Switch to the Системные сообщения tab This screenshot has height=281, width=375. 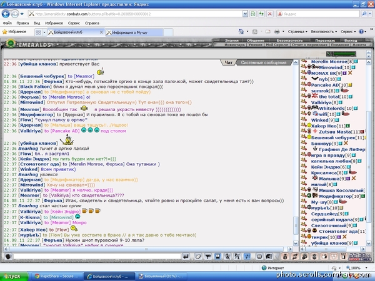[x=264, y=62]
